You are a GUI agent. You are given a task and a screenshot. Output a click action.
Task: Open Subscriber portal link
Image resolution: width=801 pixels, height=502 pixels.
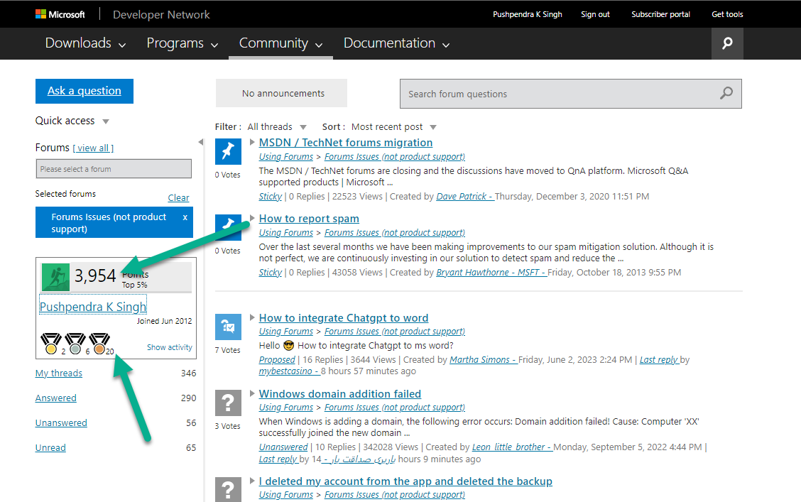[x=660, y=14]
